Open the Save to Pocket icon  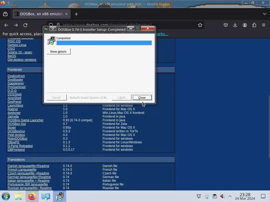(x=226, y=25)
